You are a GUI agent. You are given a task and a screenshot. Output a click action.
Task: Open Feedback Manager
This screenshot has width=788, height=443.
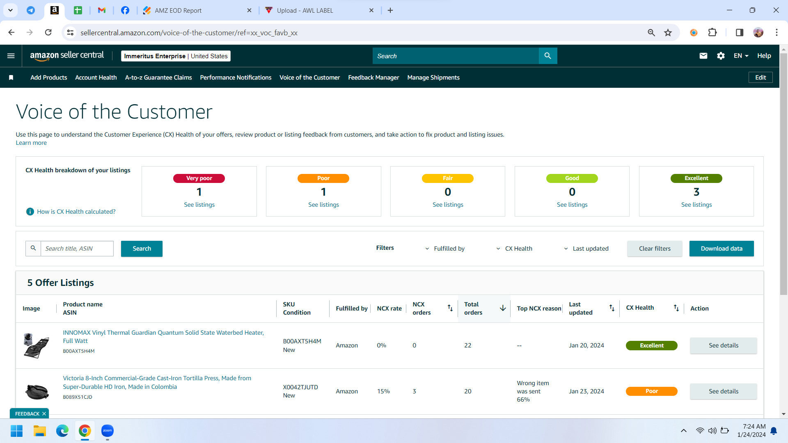click(373, 78)
